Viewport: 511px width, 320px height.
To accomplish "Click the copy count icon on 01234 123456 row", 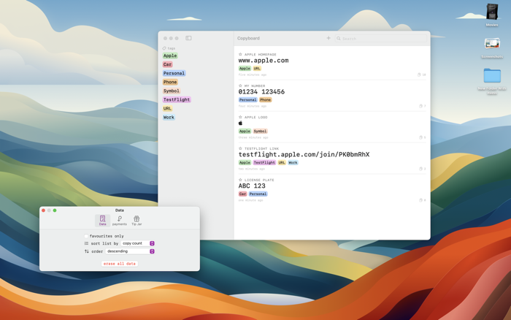I will tap(420, 106).
